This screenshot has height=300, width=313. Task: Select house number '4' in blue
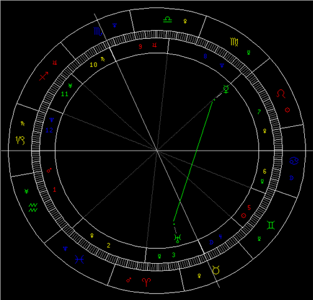pos(220,237)
